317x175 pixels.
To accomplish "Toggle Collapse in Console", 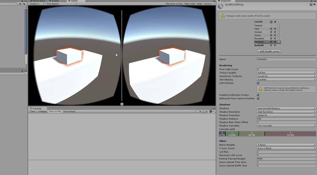I will (x=42, y=111).
